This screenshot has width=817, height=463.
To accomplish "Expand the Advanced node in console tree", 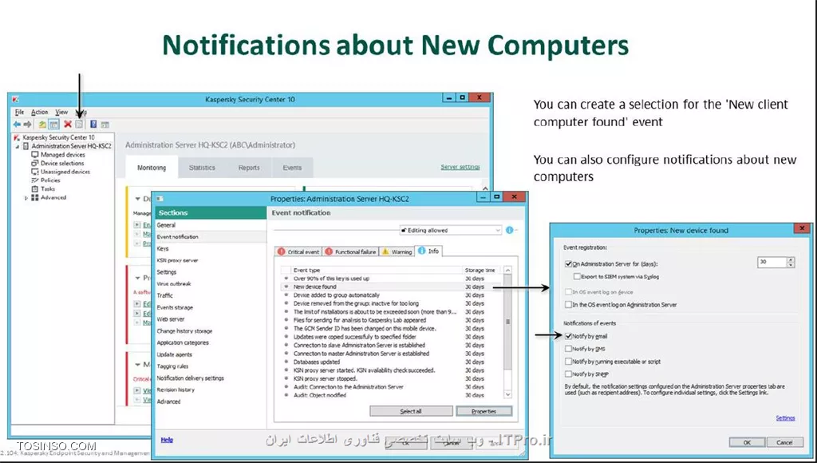I will 26,198.
